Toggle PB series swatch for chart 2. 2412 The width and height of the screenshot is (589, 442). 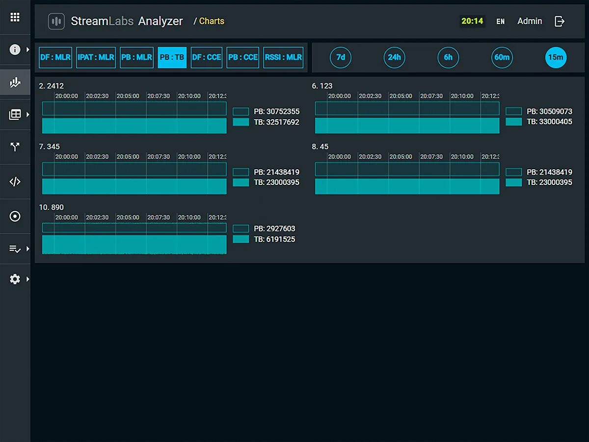[241, 111]
